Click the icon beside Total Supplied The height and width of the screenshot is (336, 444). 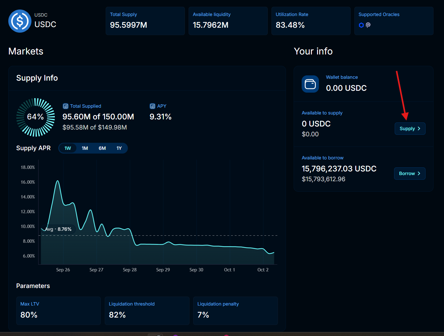tap(66, 106)
